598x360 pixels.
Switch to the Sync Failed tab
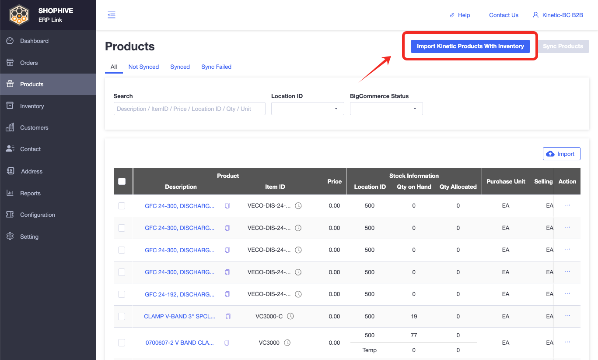[x=216, y=67]
